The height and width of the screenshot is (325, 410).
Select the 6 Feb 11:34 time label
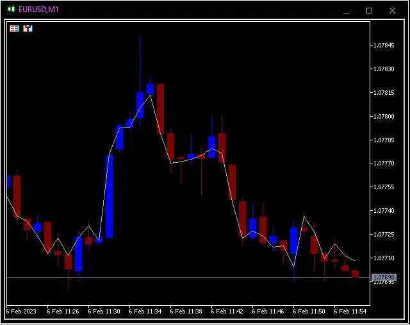pyautogui.click(x=145, y=312)
